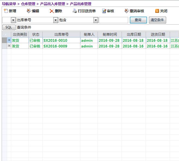Open the 出库单号 field dropdown

click(55, 20)
